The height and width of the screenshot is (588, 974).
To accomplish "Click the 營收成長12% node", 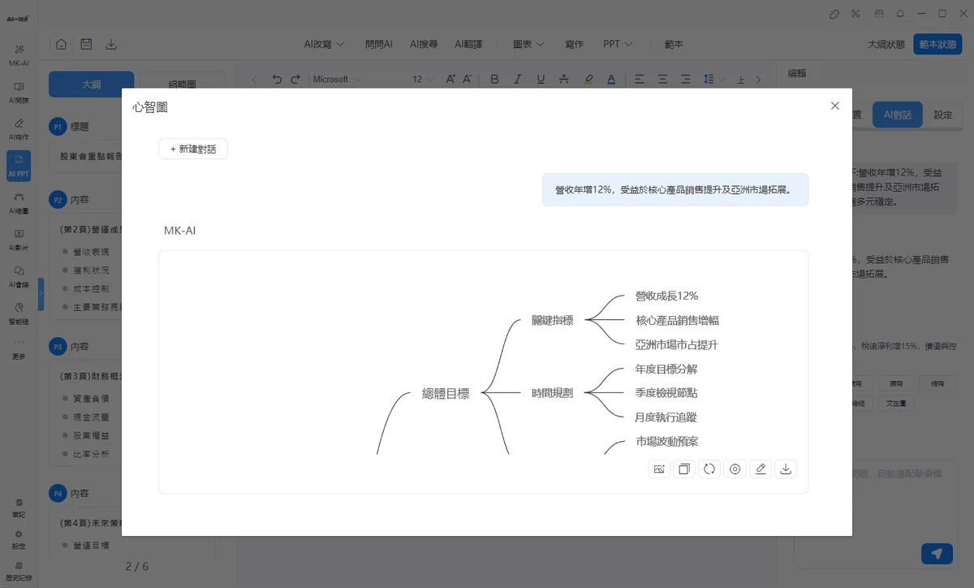I will 666,296.
